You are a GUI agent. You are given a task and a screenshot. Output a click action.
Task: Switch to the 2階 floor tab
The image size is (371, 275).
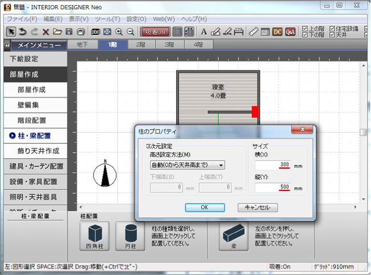pyautogui.click(x=140, y=45)
